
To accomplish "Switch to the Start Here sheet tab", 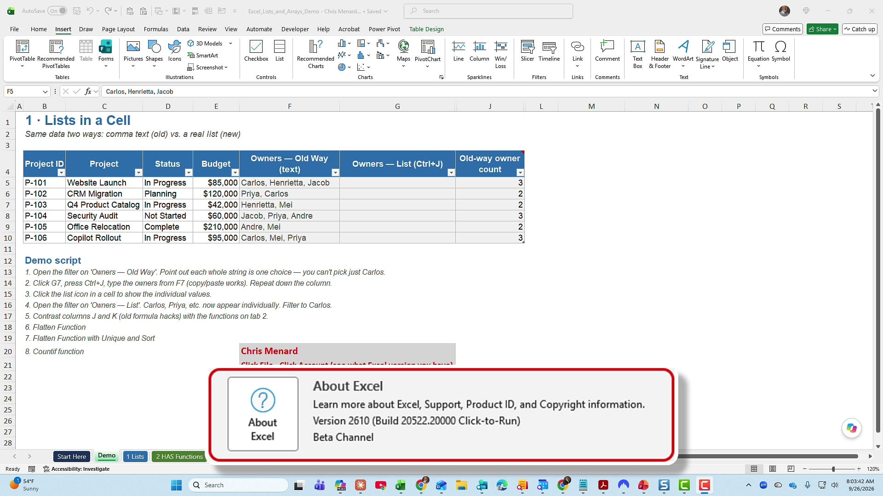I will (72, 457).
